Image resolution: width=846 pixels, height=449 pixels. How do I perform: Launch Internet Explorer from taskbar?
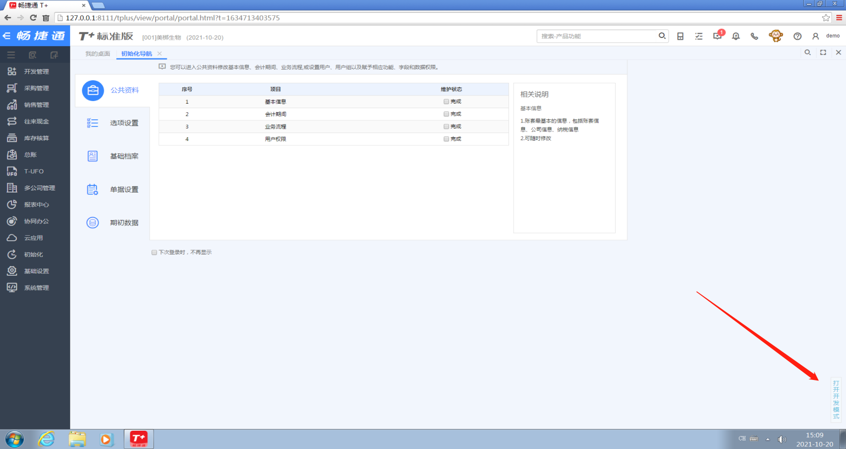[x=46, y=439]
